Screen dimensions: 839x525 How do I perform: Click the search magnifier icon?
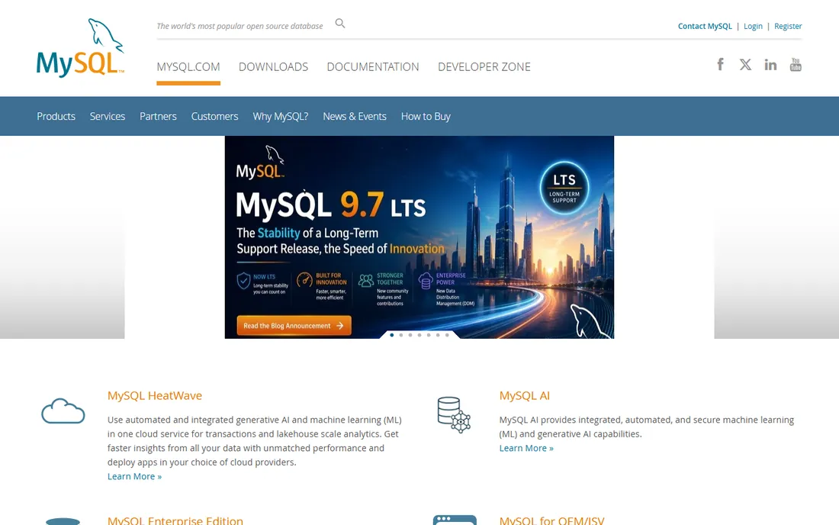339,24
